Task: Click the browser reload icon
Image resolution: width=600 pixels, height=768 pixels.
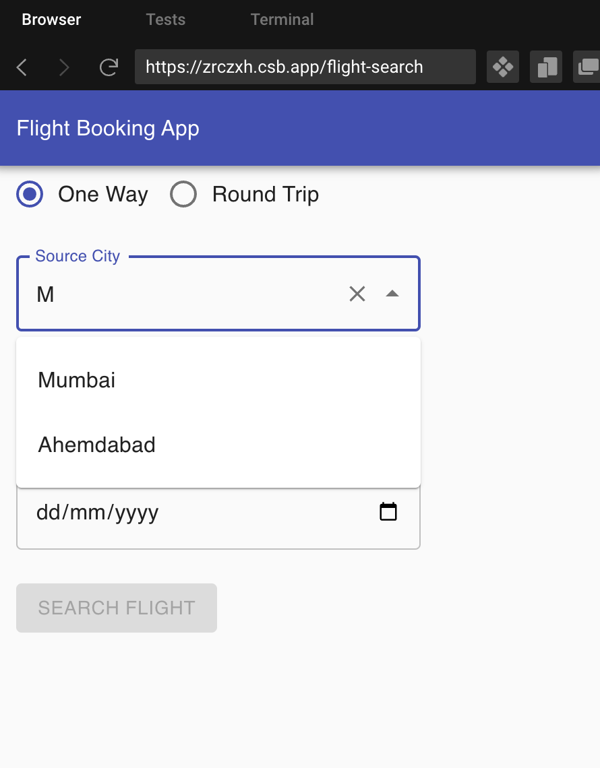Action: pos(109,67)
